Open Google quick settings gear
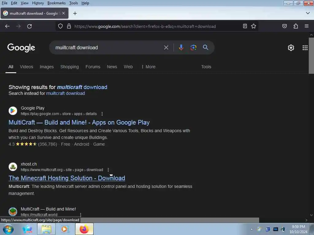This screenshot has width=314, height=235. (291, 48)
